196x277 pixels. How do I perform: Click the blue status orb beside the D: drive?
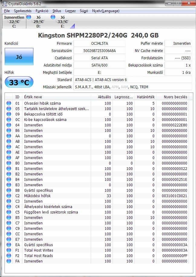point(29,17)
